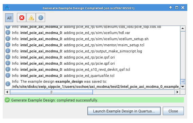The width and height of the screenshot is (193, 123).
Task: Click the horizontal scrollbar thumb
Action: coord(51,92)
